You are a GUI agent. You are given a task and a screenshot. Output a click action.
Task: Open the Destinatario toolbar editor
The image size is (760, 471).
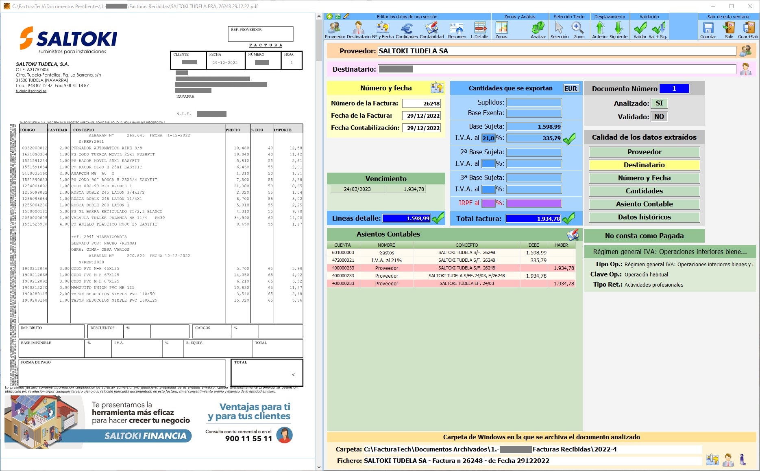[x=358, y=30]
